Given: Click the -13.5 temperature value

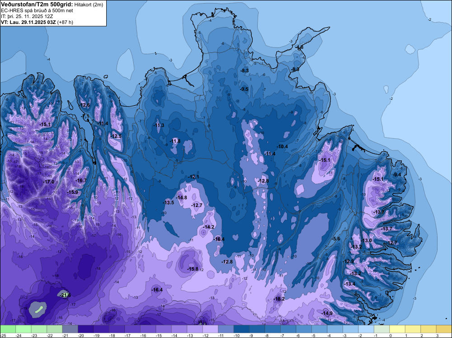Looking at the screenshot, I should 169,202.
